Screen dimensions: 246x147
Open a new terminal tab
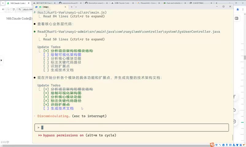click(71, 7)
